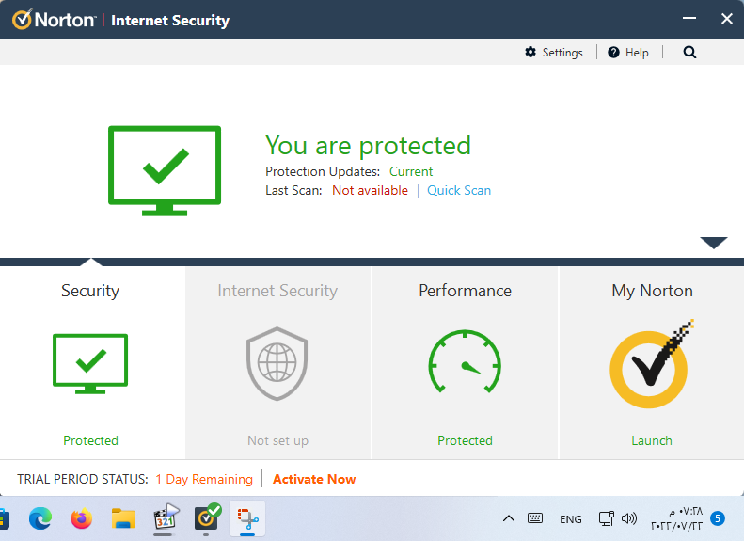Open File Explorer from taskbar

[x=123, y=518]
